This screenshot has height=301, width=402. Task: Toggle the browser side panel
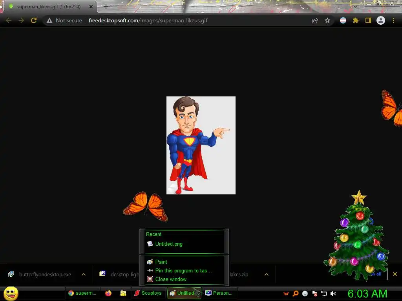click(368, 20)
